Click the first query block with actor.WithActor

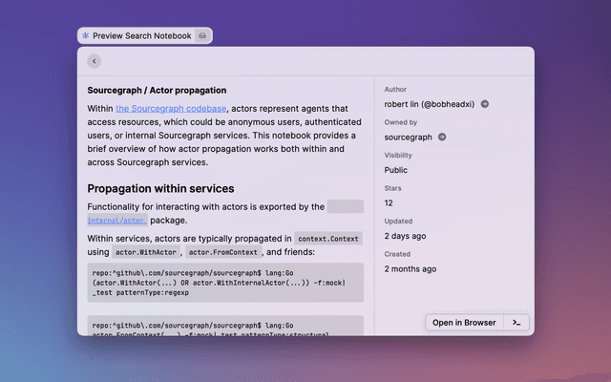(x=224, y=284)
